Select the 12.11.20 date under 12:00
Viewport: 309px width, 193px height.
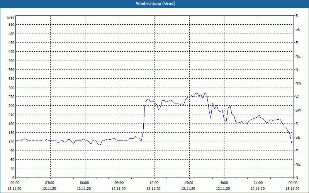point(153,189)
